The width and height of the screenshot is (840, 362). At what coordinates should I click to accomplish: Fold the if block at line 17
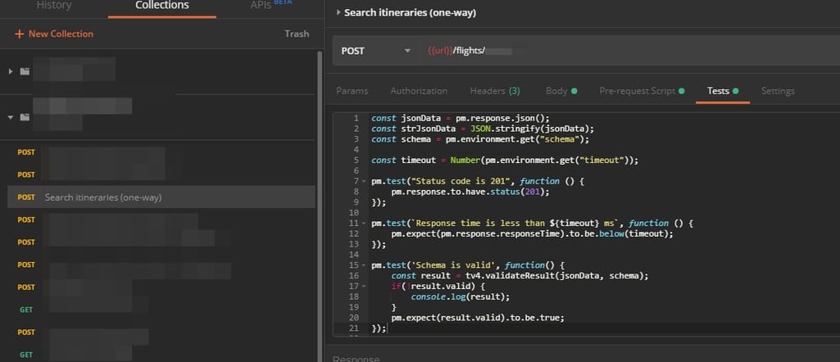coord(365,287)
